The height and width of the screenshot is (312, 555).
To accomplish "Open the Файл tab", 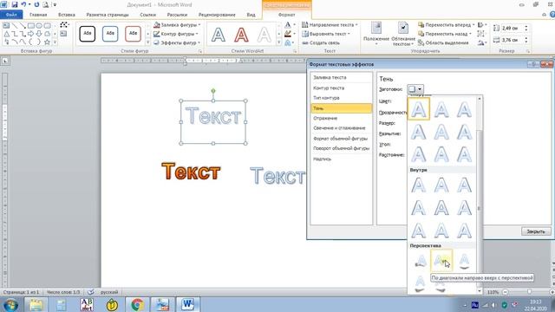I will click(x=11, y=15).
